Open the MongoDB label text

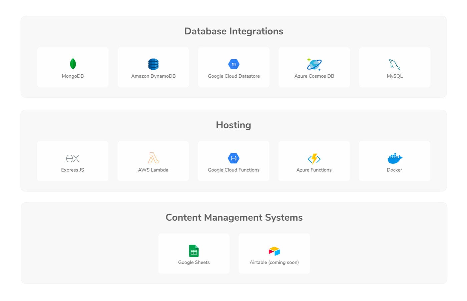(x=73, y=76)
